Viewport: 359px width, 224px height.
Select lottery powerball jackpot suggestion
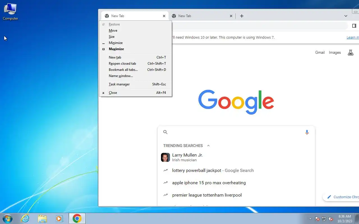pyautogui.click(x=236, y=170)
